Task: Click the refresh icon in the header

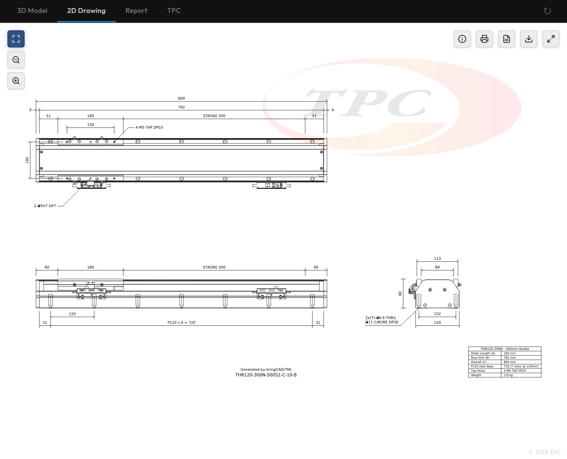Action: 547,11
